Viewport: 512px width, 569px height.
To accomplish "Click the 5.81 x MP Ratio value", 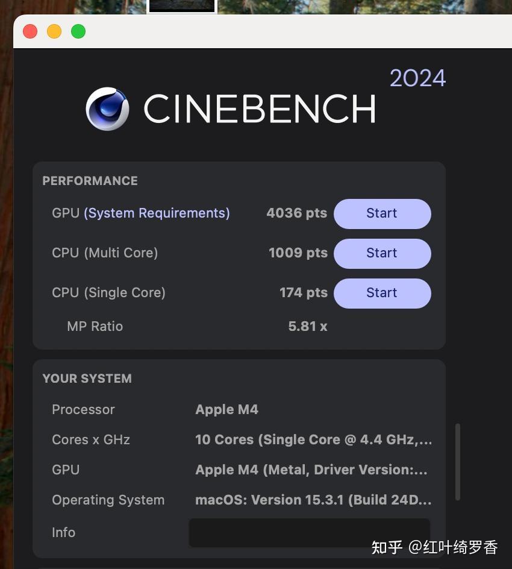I will tap(307, 326).
